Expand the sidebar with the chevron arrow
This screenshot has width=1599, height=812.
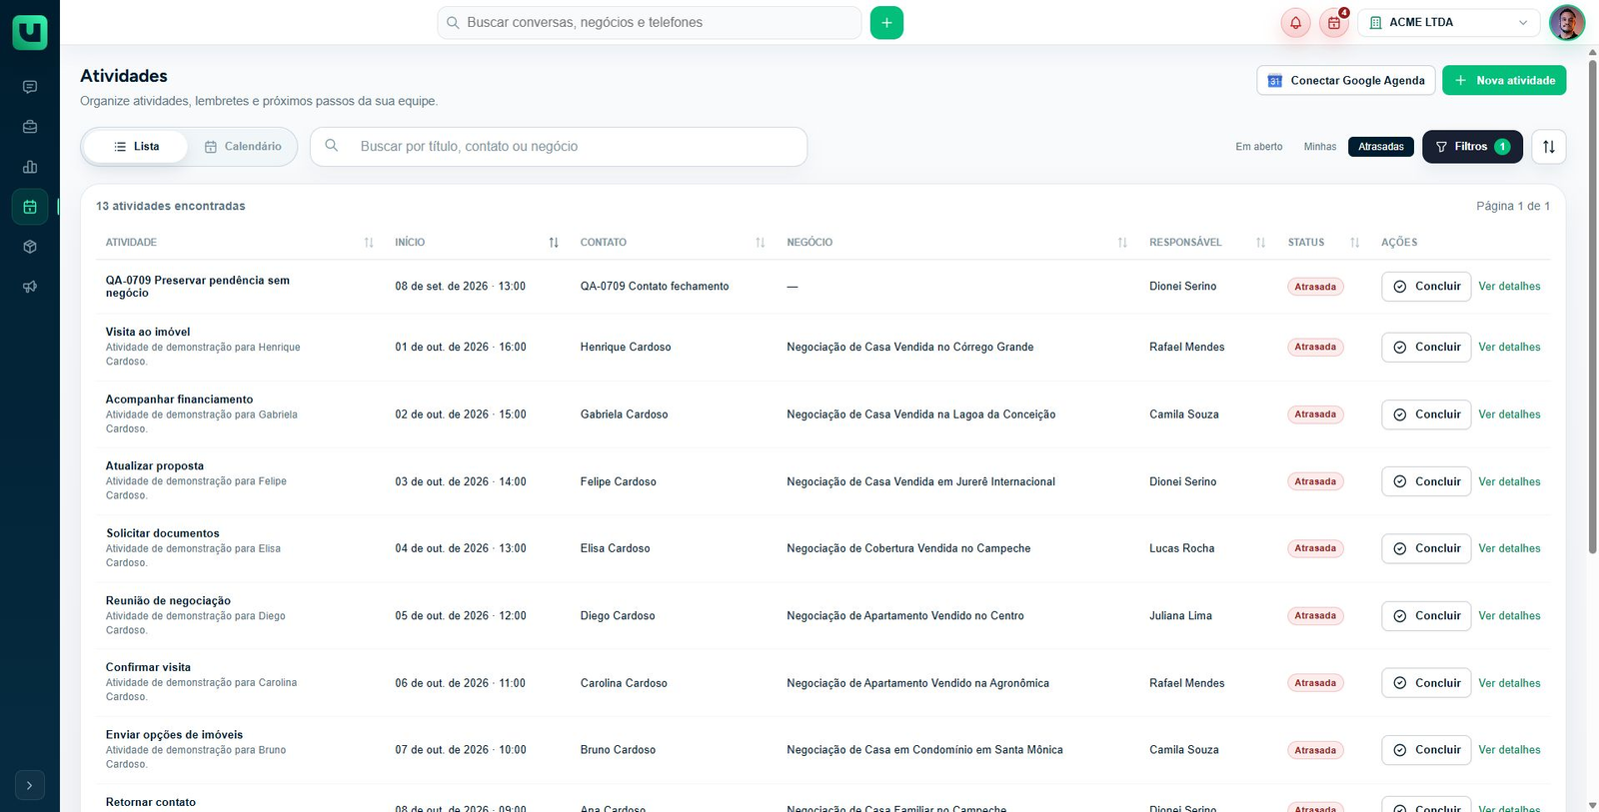(x=30, y=785)
